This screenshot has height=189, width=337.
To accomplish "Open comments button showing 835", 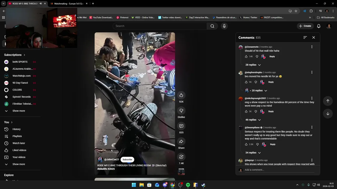I will pos(181,126).
